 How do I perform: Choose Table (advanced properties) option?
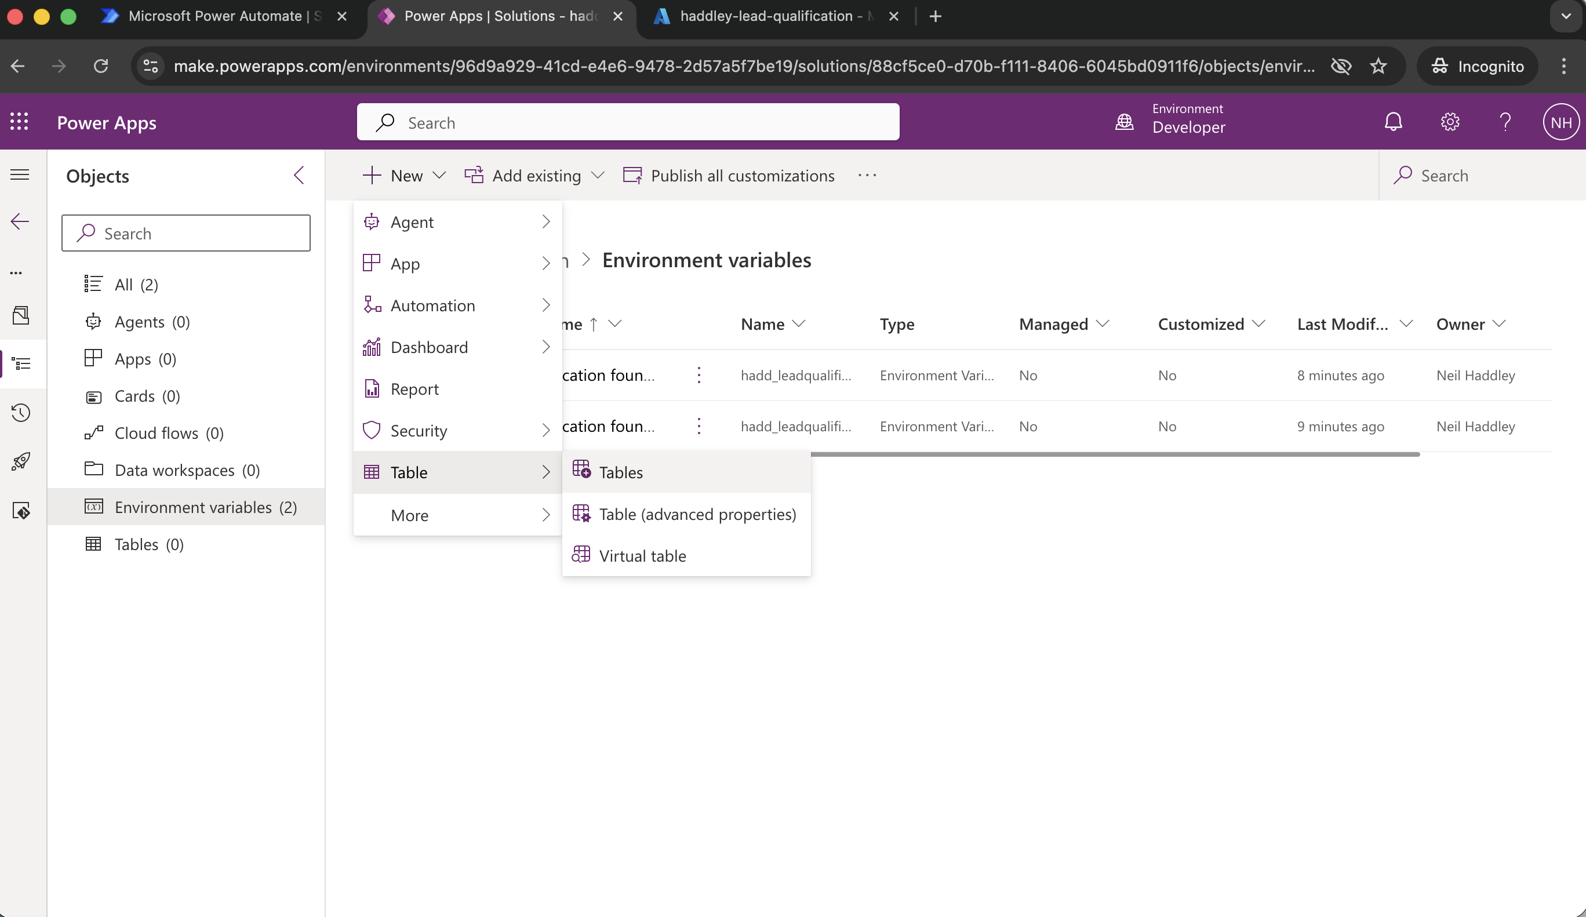pos(697,514)
